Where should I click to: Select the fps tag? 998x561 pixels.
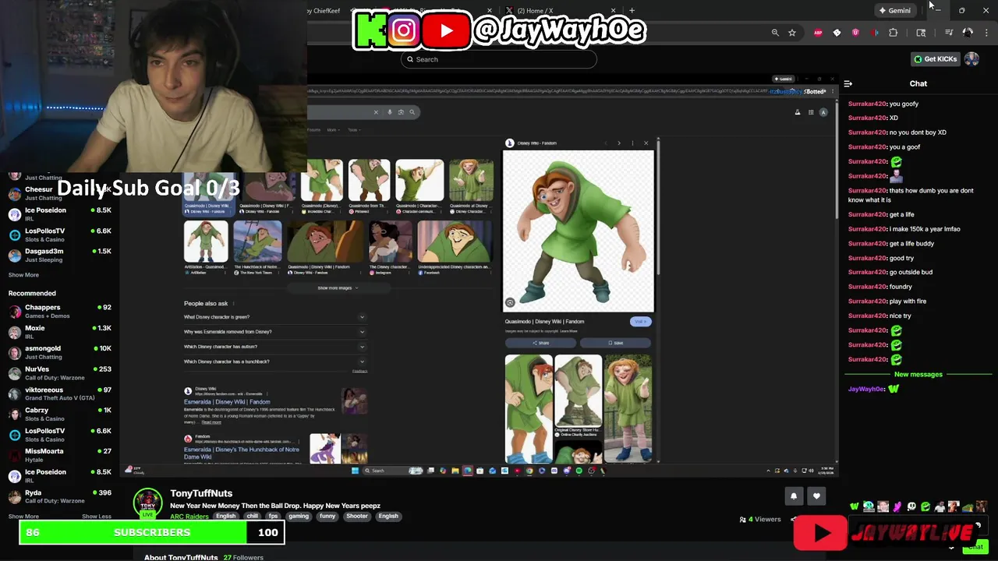click(274, 516)
